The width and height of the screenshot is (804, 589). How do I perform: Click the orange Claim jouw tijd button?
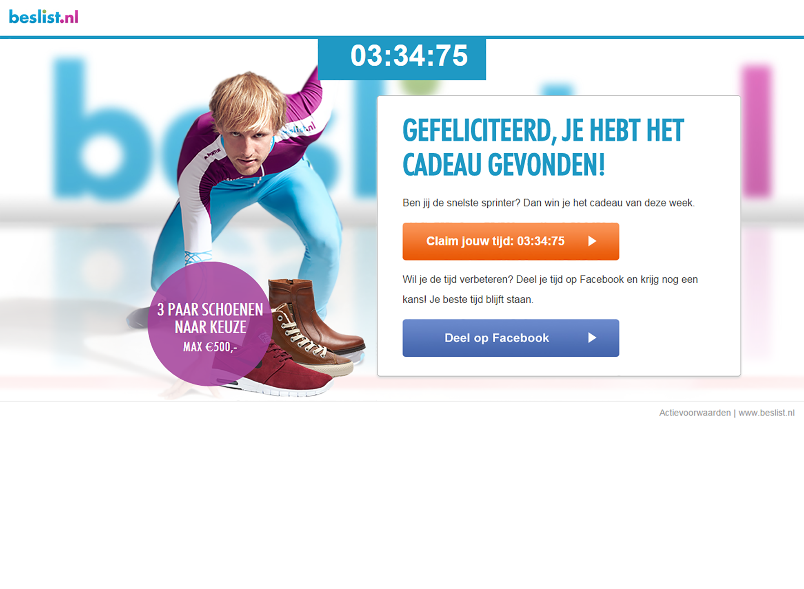tap(511, 241)
